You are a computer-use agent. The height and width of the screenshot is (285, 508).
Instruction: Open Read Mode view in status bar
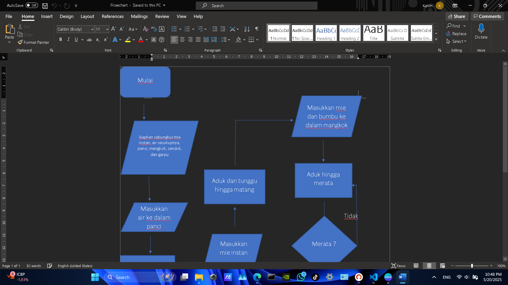coord(416,266)
